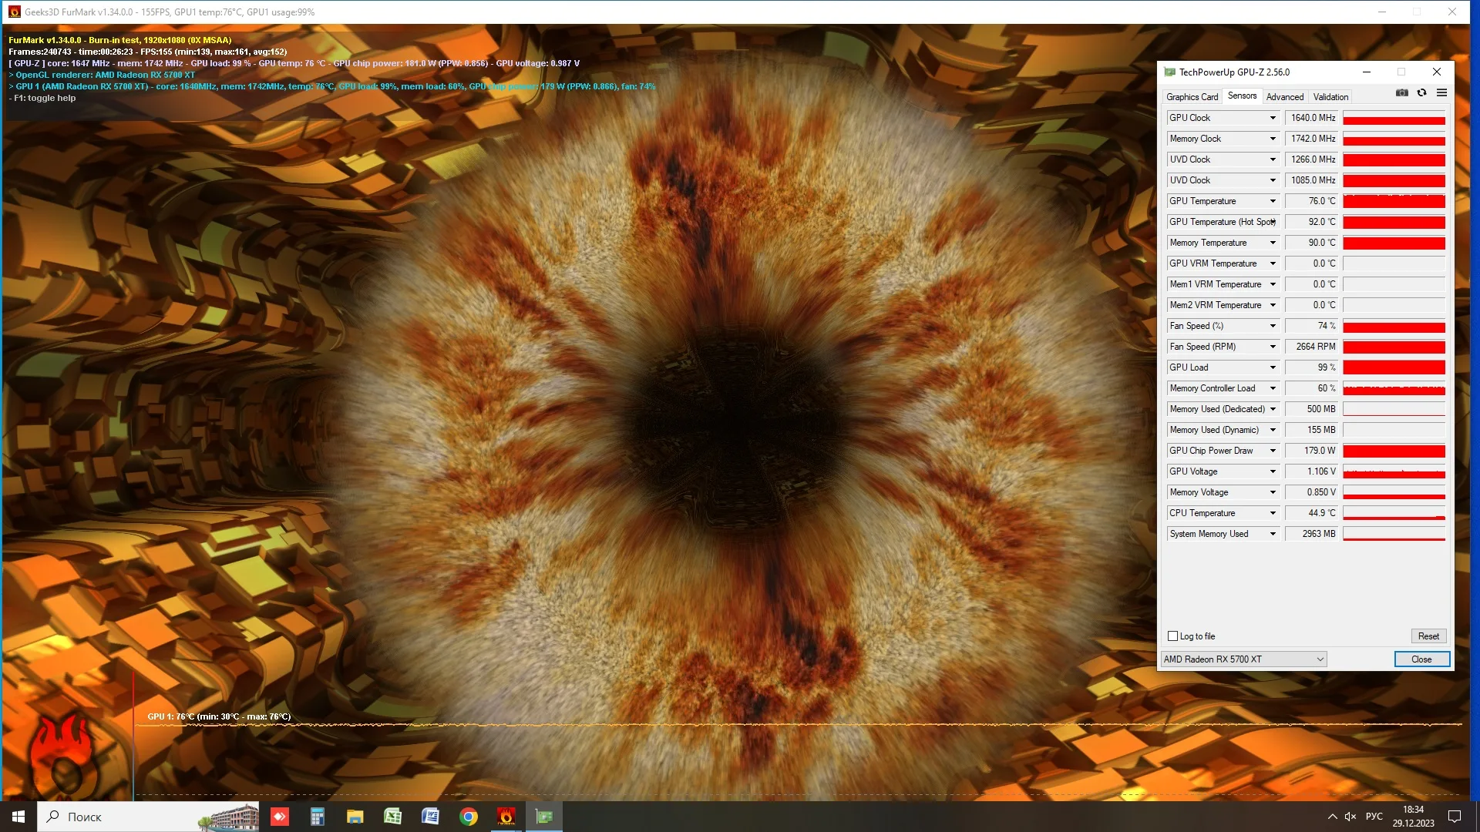Select the FurMark icon on the taskbar

coord(506,816)
